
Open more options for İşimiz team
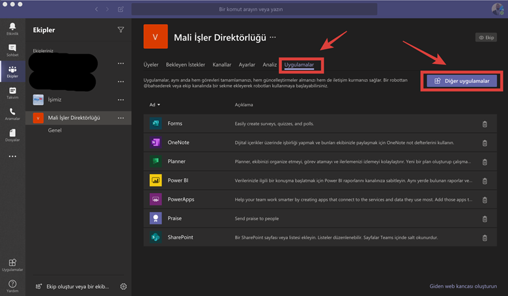121,100
